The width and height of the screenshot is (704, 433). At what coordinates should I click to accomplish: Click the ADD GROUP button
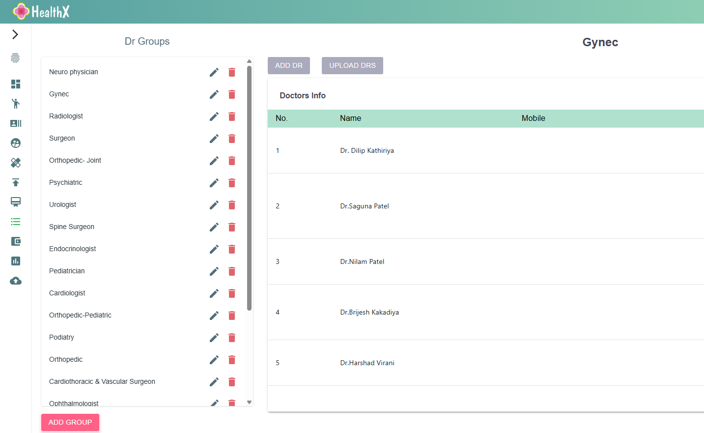coord(70,422)
